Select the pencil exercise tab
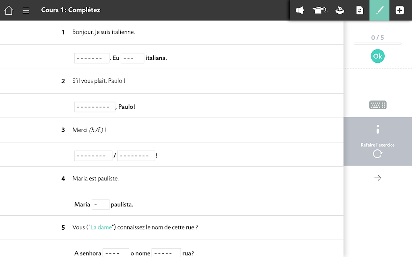 tap(379, 10)
